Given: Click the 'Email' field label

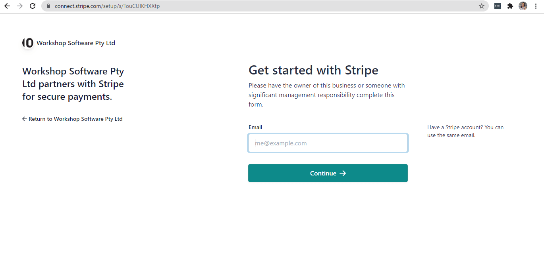Looking at the screenshot, I should click(255, 127).
